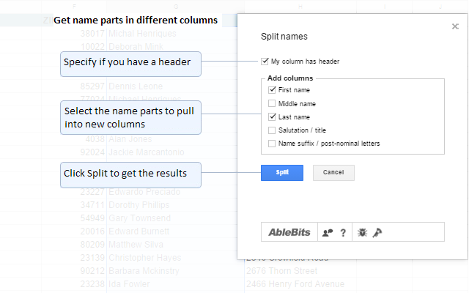Uncheck the First name checkbox
Image resolution: width=469 pixels, height=293 pixels.
pyautogui.click(x=272, y=89)
